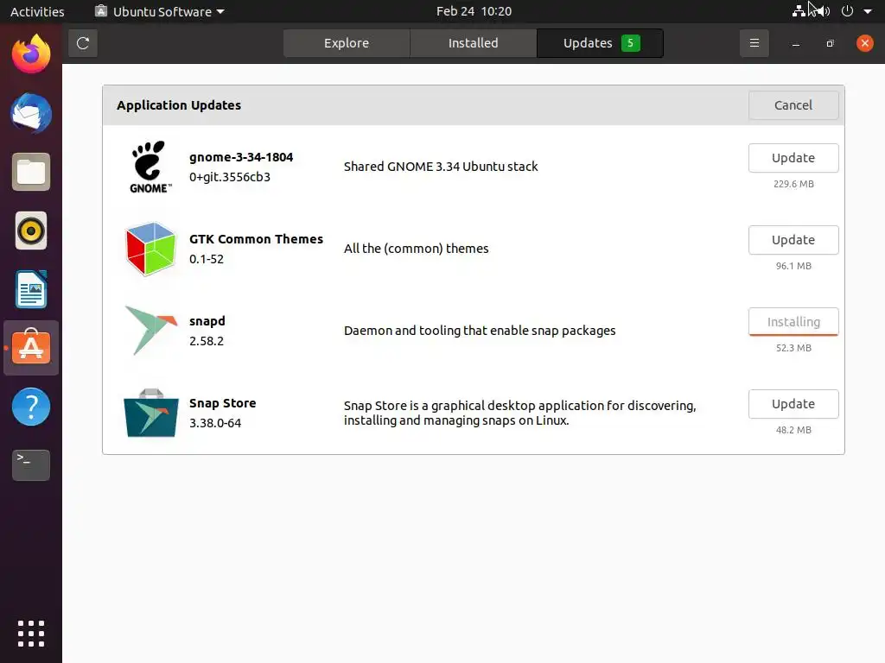The image size is (885, 663).
Task: Launch Rhythmbox music player from dock
Action: [x=31, y=230]
